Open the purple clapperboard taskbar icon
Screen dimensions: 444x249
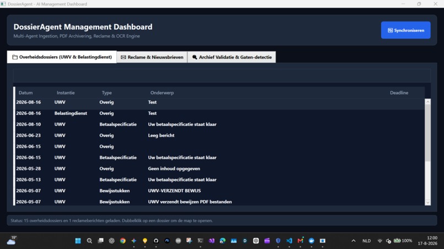click(x=267, y=241)
